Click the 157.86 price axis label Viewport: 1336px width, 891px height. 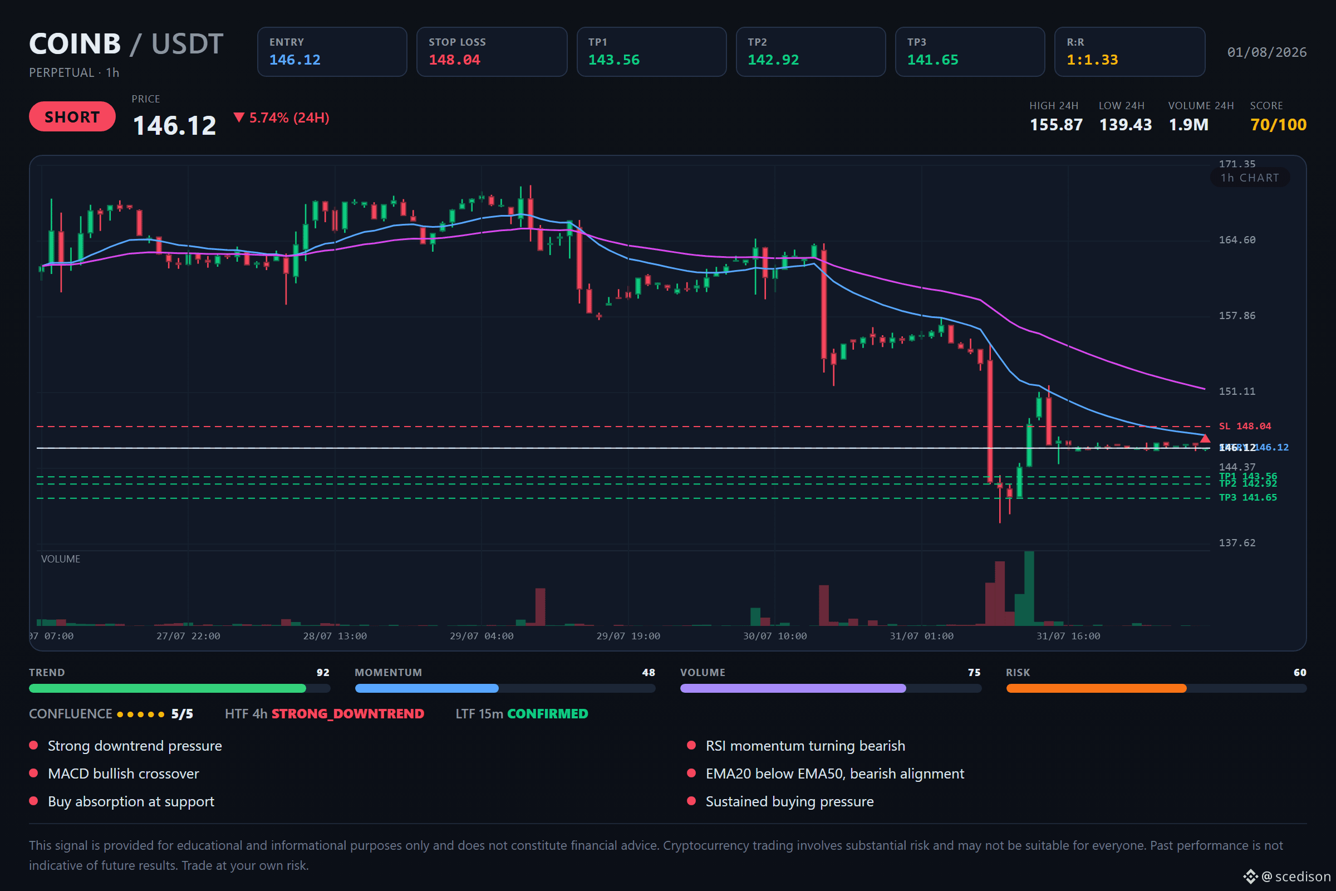tap(1237, 315)
